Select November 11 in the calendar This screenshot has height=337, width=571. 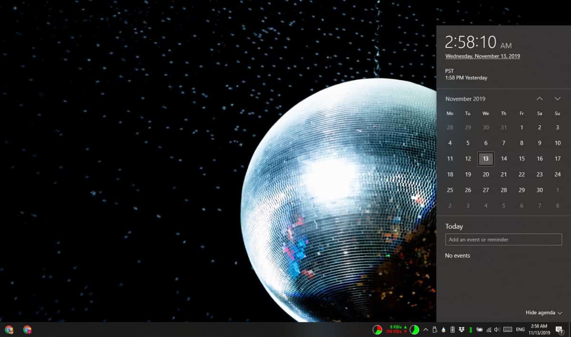pos(450,159)
